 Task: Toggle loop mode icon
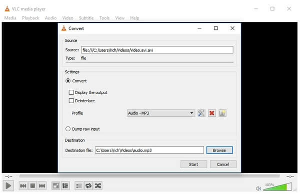point(88,186)
